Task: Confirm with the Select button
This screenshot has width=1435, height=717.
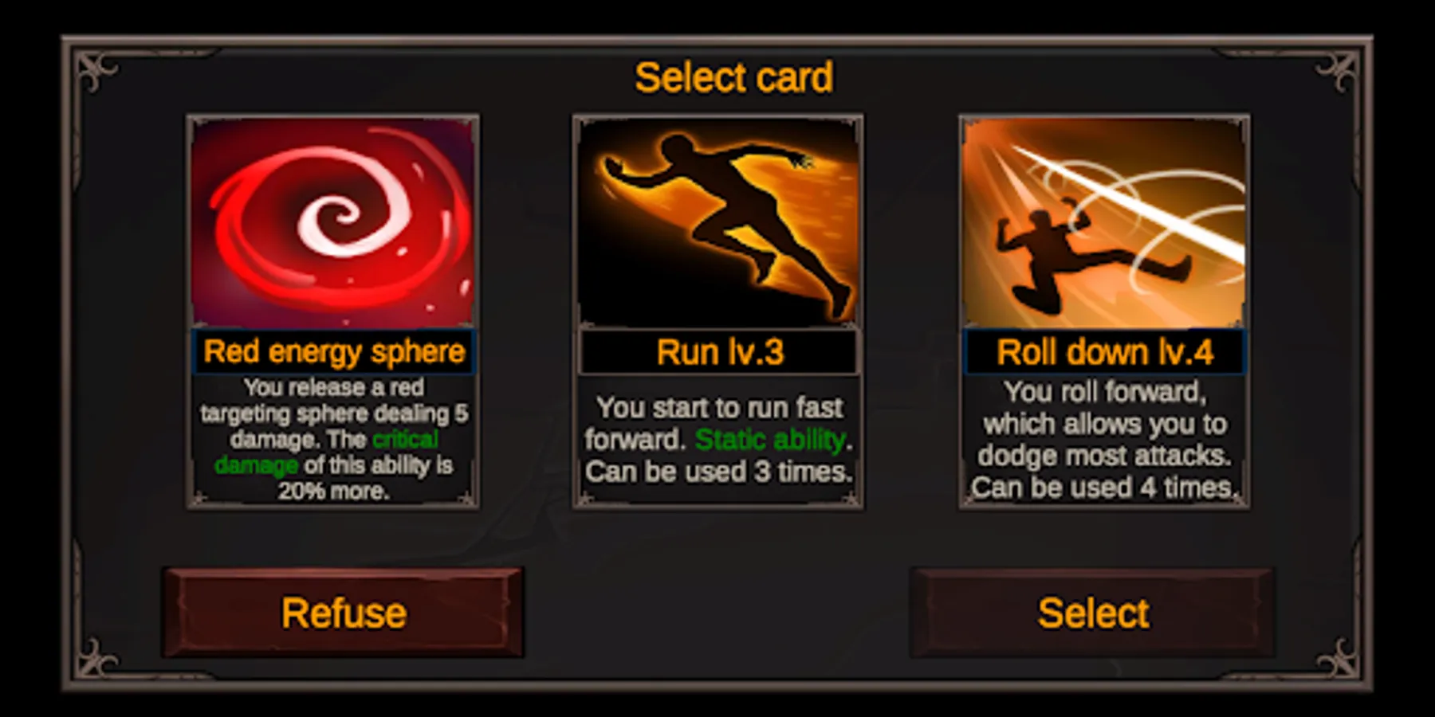Action: pos(1093,613)
